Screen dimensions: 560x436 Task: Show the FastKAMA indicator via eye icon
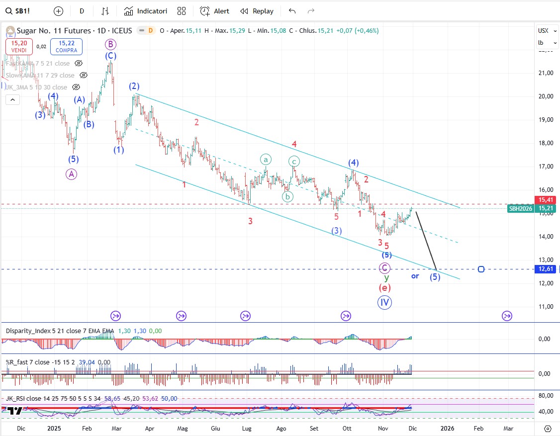78,63
